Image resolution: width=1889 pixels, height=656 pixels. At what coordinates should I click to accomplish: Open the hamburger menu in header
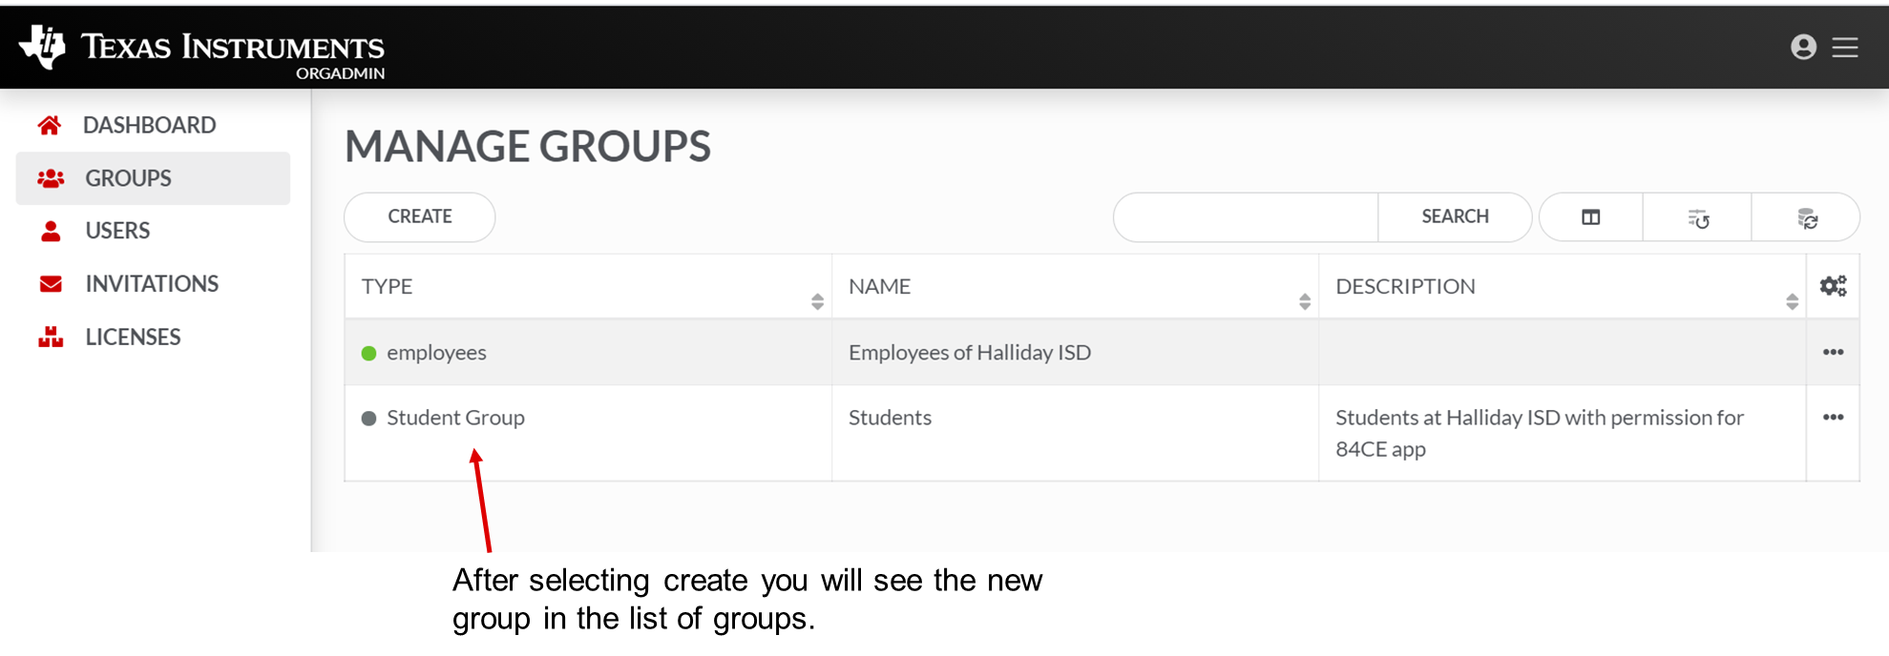pos(1845,47)
